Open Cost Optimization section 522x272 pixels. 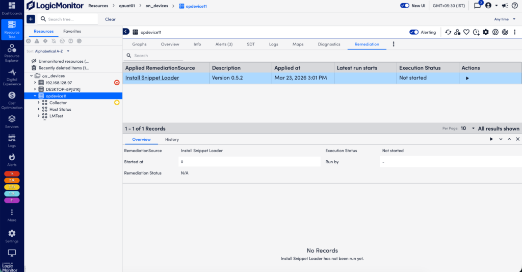12,101
